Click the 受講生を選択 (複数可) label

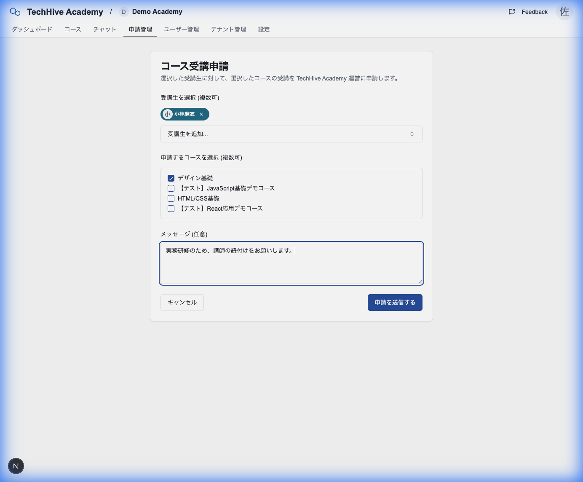pos(190,98)
